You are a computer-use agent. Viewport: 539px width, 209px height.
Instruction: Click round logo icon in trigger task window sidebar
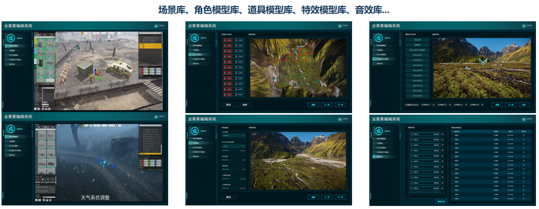pyautogui.click(x=378, y=38)
